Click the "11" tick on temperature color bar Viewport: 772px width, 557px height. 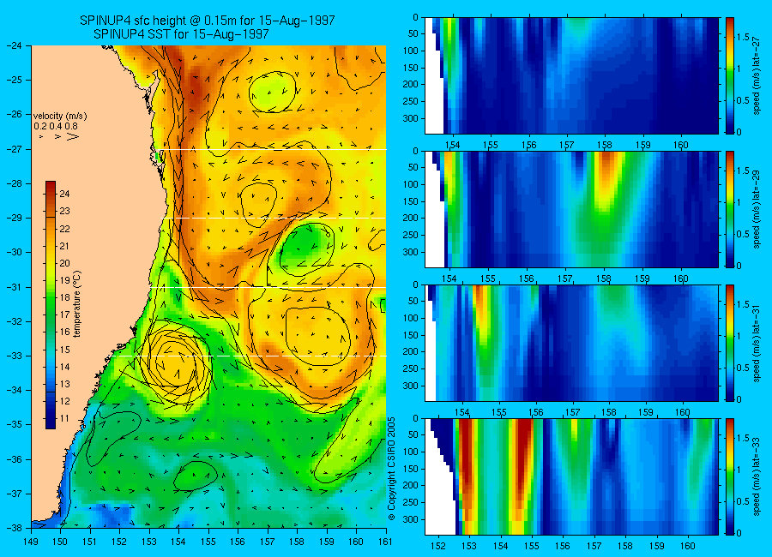coord(64,419)
